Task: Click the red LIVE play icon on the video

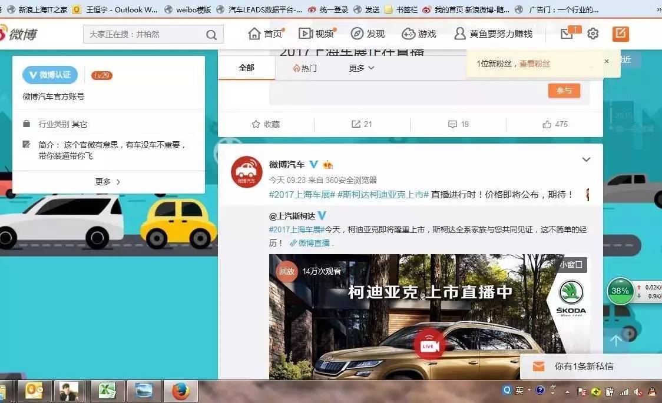Action: [429, 344]
